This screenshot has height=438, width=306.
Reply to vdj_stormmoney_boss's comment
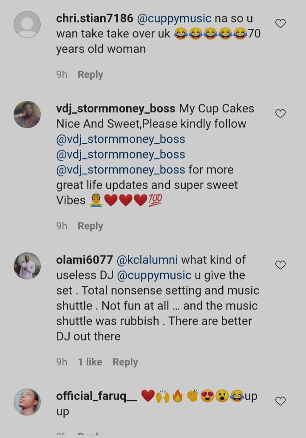(x=90, y=226)
